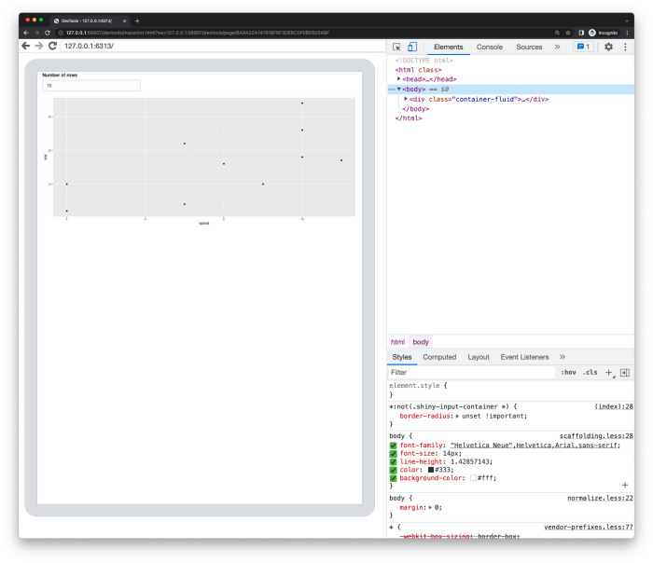Toggle the computed styles sidebar icon
653x563 pixels.
[x=624, y=372]
